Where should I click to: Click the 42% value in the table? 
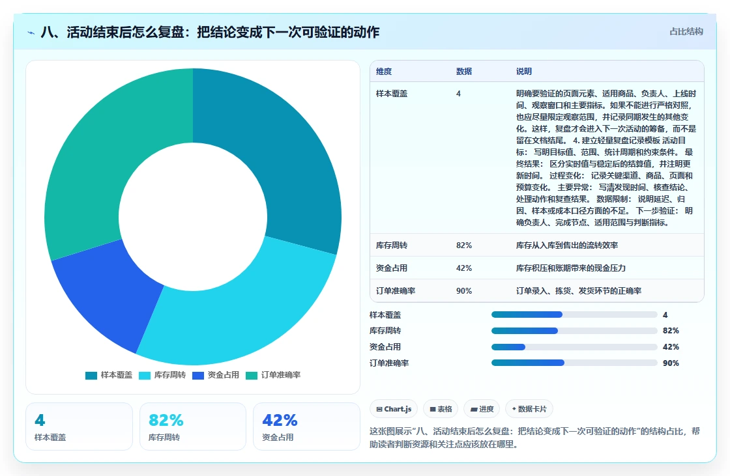click(x=464, y=268)
